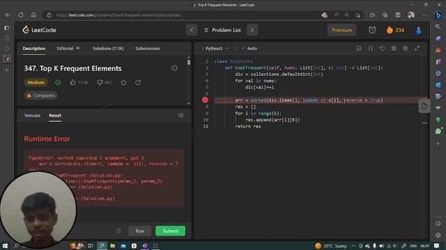Click the browser home icon
446x250 pixels.
click(33, 15)
